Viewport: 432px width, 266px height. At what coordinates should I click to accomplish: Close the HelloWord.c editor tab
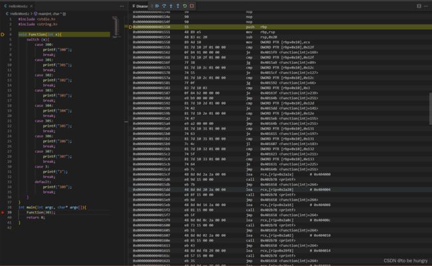pos(31,6)
